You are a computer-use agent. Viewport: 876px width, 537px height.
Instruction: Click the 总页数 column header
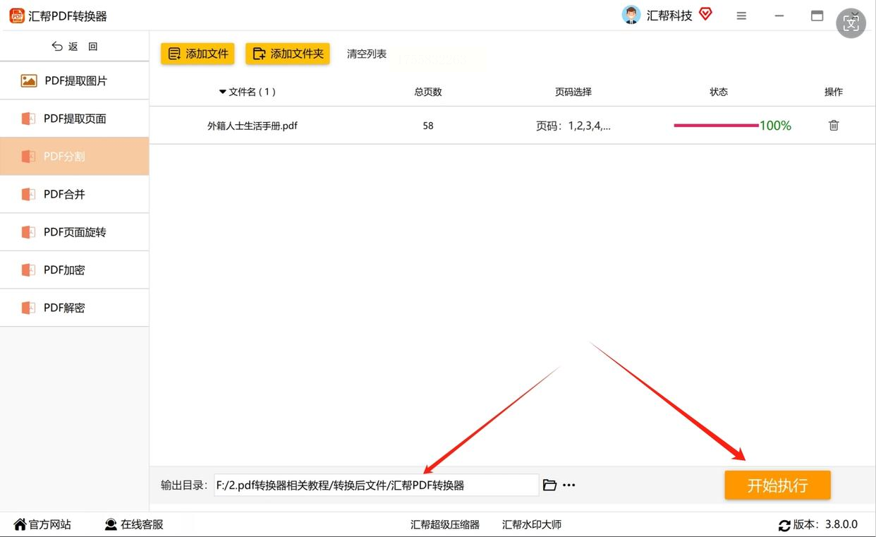pyautogui.click(x=428, y=92)
